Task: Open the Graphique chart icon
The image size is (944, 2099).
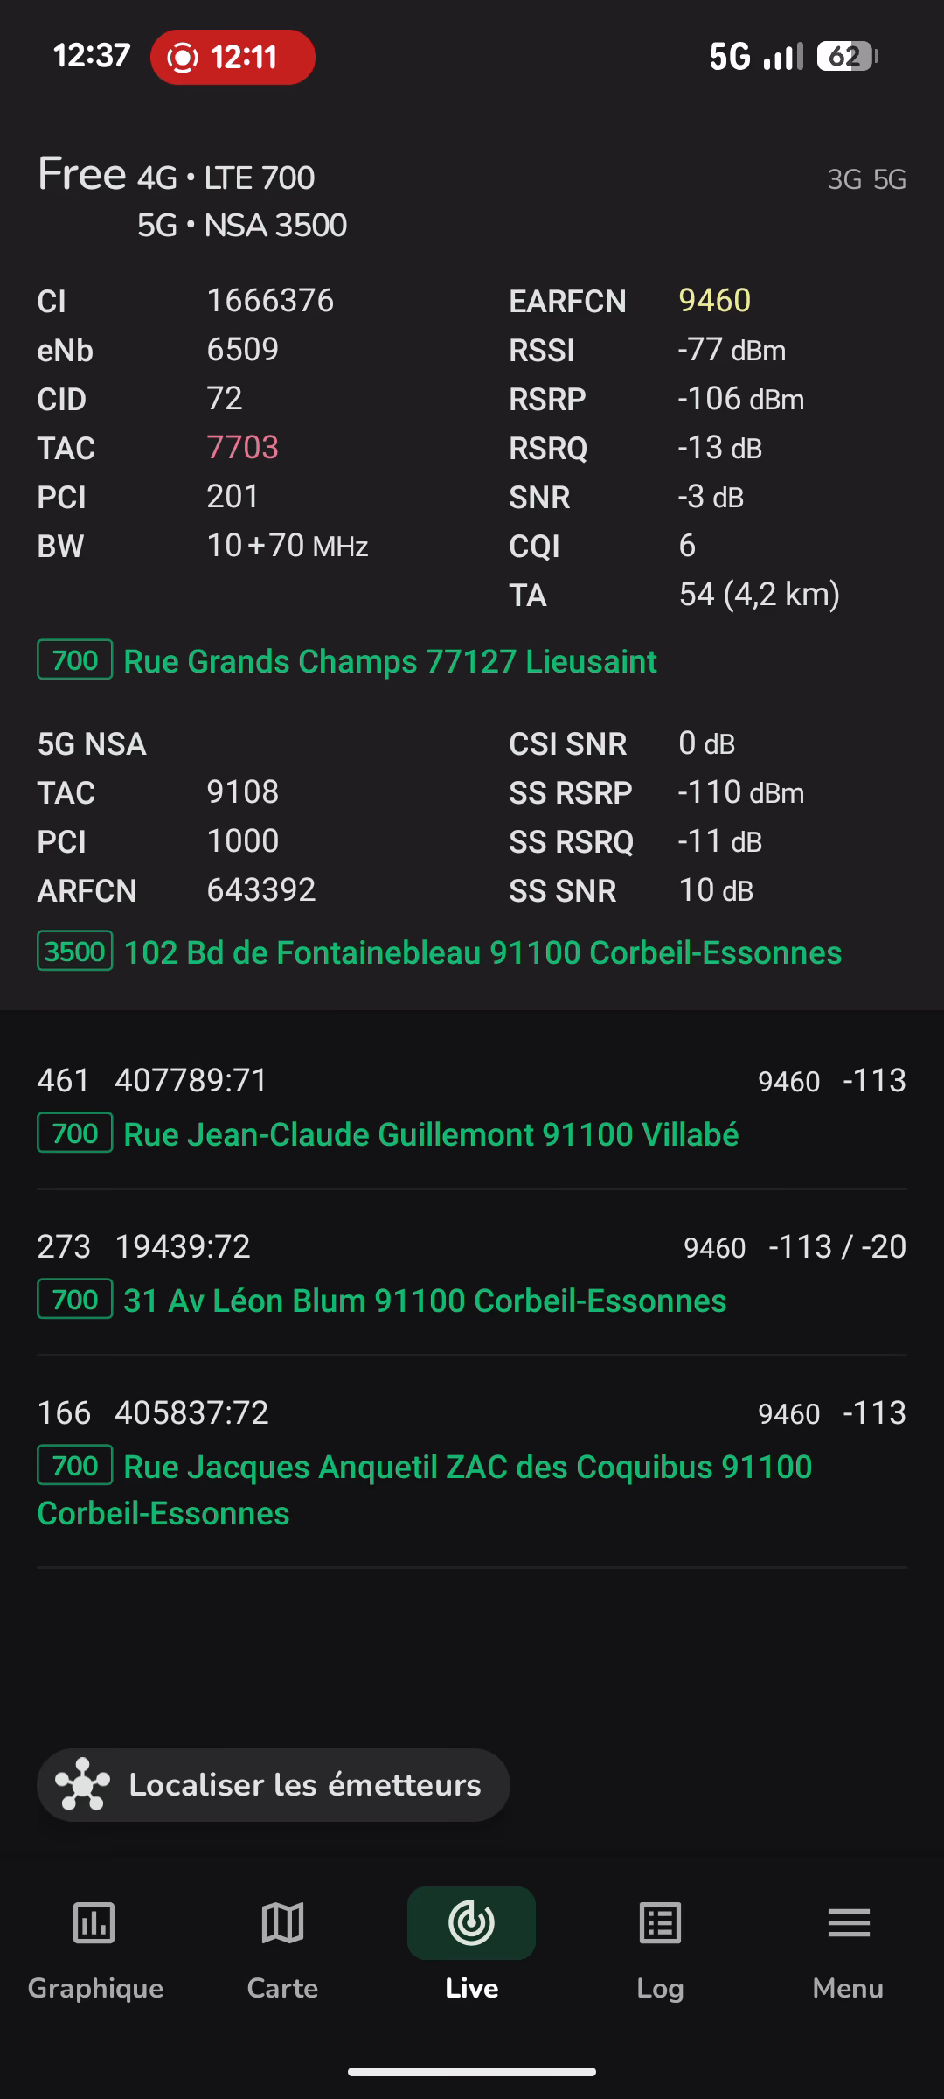Action: pos(94,1924)
